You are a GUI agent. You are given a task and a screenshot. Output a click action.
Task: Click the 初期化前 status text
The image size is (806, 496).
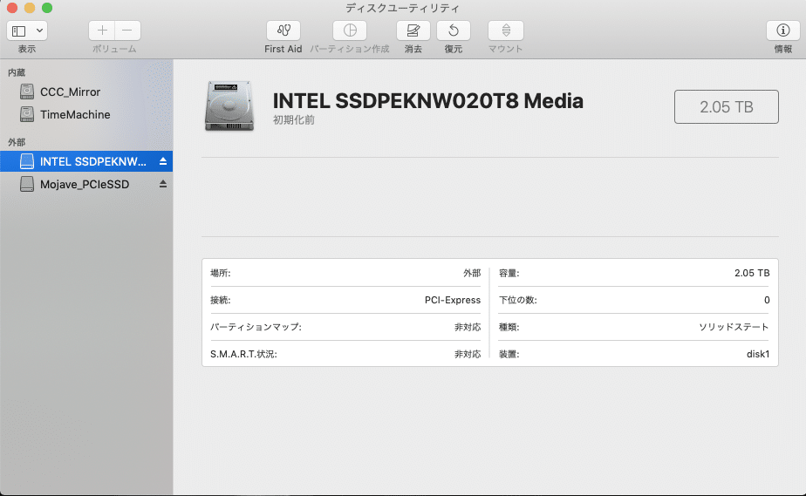click(x=293, y=119)
